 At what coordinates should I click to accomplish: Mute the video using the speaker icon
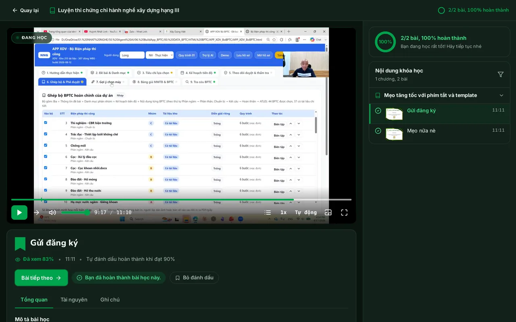tap(52, 213)
